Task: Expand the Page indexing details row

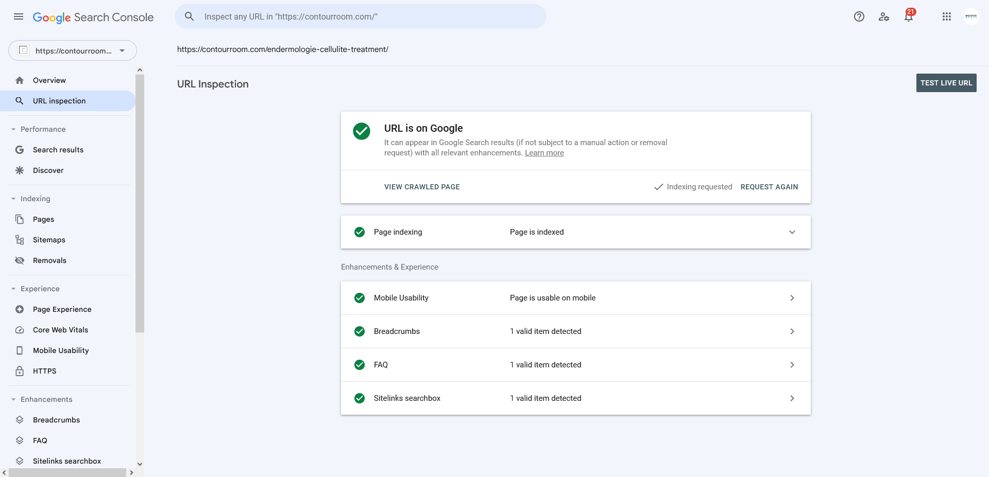Action: point(576,232)
